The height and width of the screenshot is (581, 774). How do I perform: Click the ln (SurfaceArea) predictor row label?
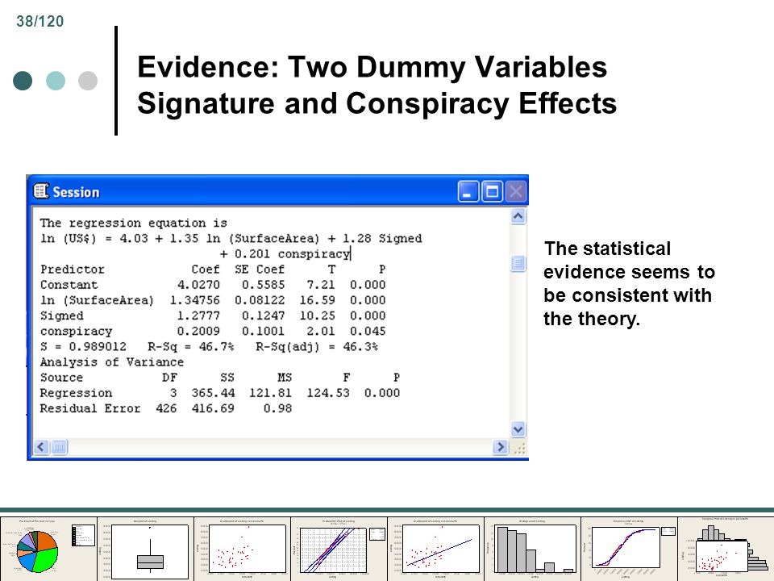click(97, 300)
